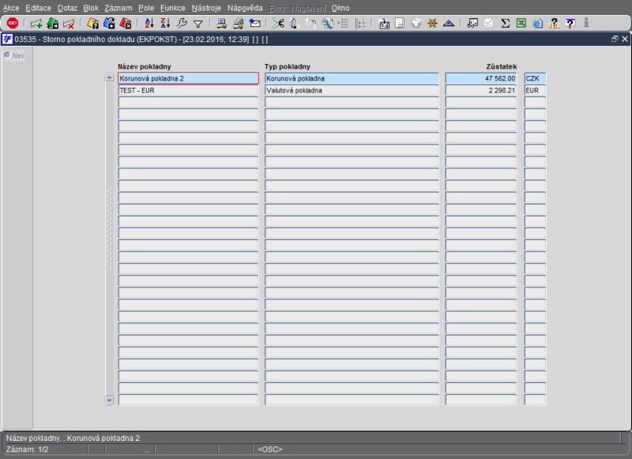Click the diagram chart icon
The width and height of the screenshot is (632, 459).
point(472,24)
